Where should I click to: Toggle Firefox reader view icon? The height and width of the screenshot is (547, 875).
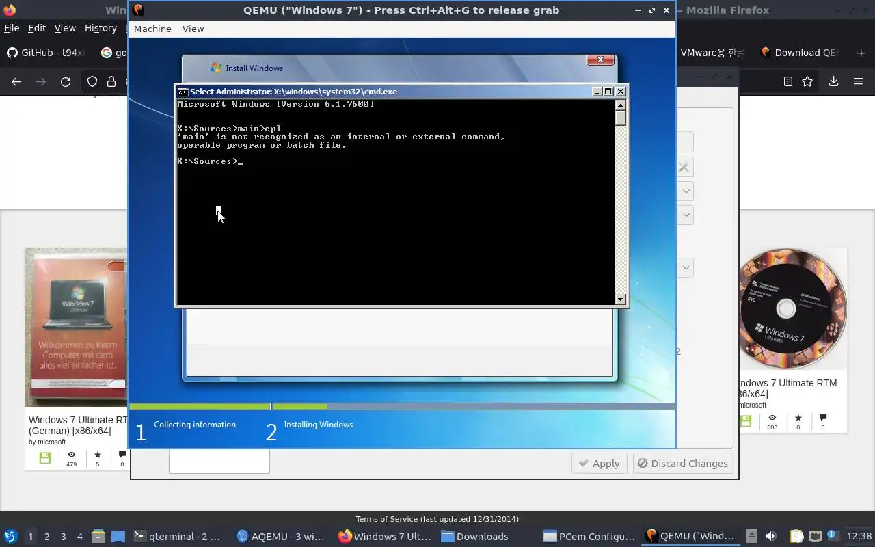787,81
